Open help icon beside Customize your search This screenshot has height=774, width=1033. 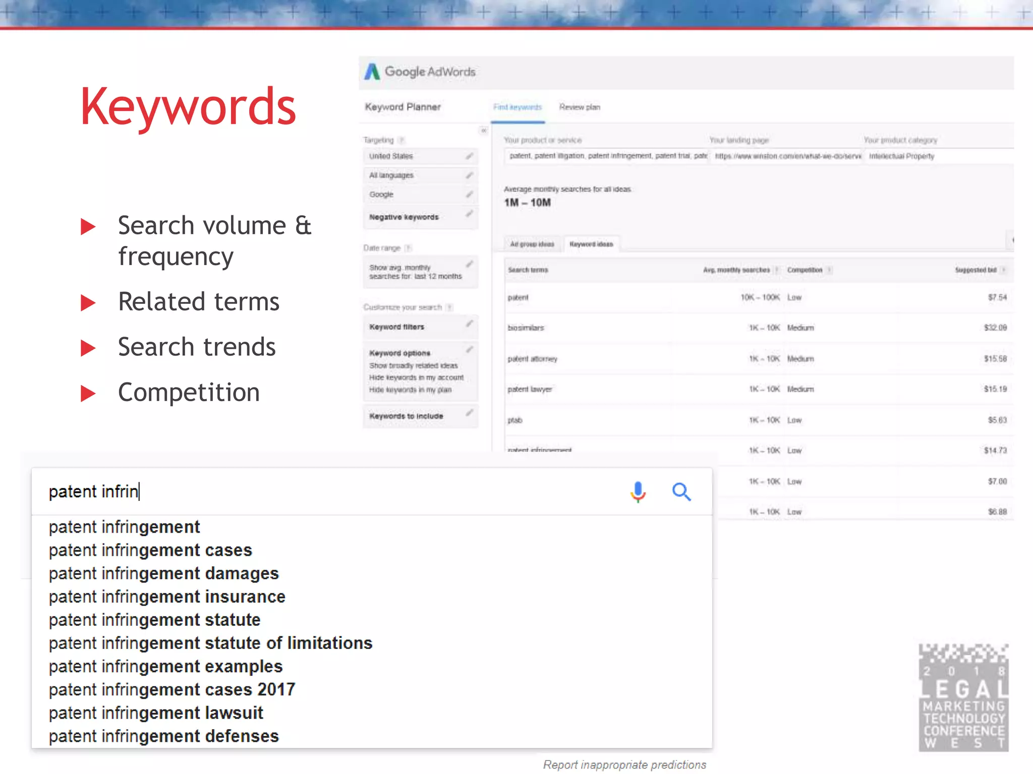[449, 307]
